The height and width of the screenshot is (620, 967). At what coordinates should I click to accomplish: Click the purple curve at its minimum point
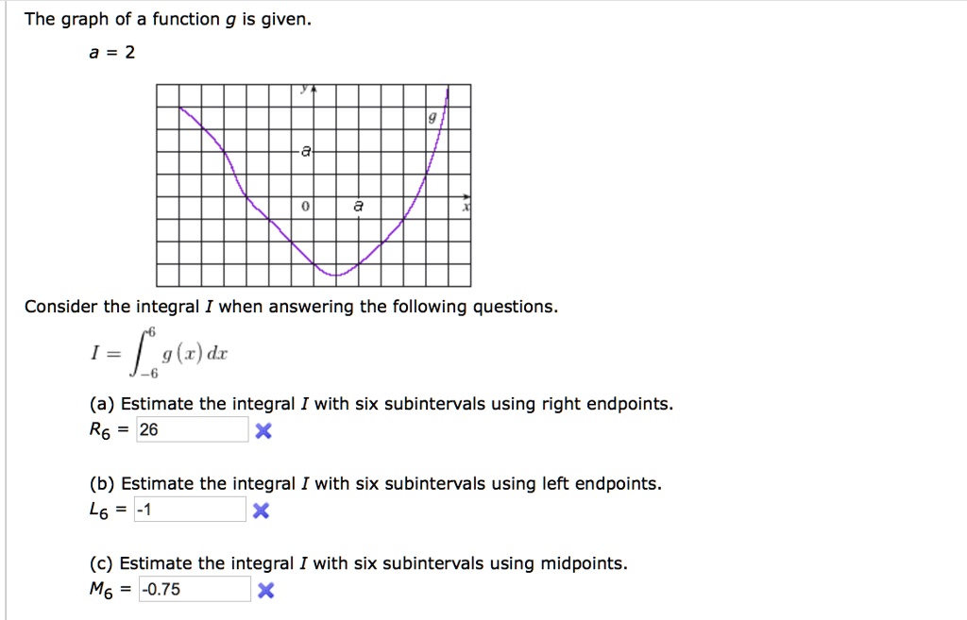pyautogui.click(x=335, y=276)
